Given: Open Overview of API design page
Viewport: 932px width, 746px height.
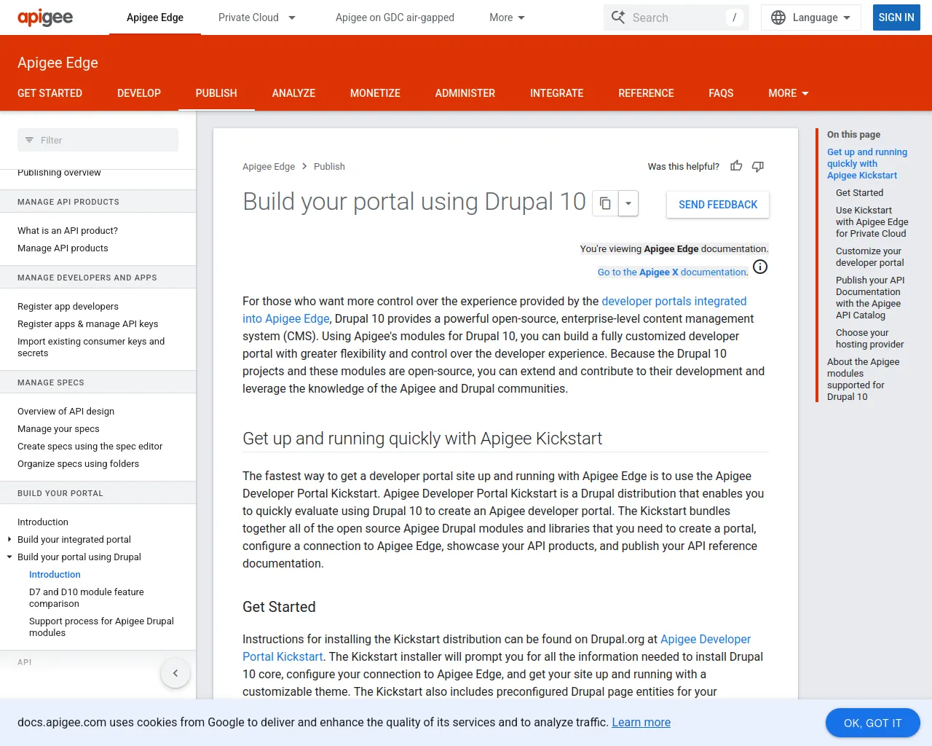Looking at the screenshot, I should click(66, 411).
